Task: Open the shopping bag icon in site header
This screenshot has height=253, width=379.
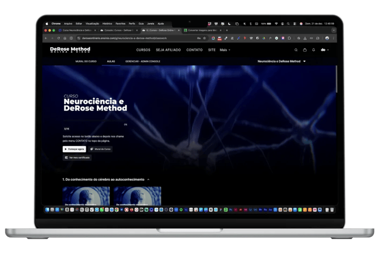Action: click(305, 50)
